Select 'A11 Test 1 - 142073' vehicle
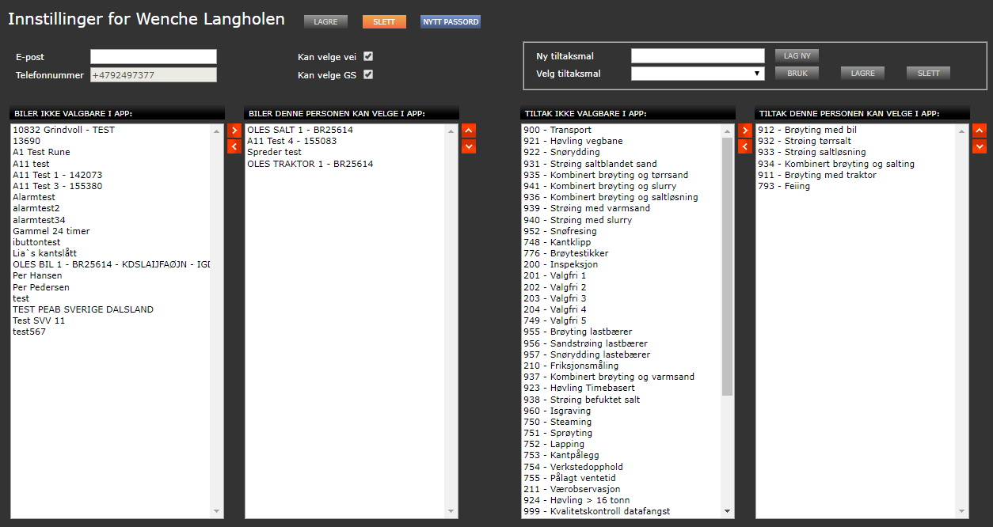The image size is (993, 527). pyautogui.click(x=111, y=175)
